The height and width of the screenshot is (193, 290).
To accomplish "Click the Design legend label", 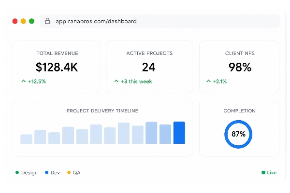I will click(x=29, y=173).
